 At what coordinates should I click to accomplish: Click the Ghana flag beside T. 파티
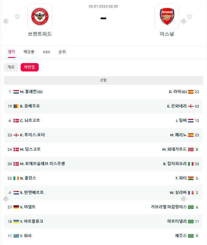click(x=191, y=178)
